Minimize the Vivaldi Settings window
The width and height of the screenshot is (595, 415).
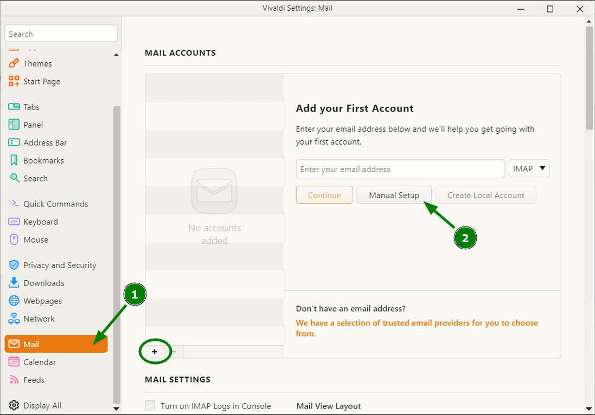[x=521, y=9]
